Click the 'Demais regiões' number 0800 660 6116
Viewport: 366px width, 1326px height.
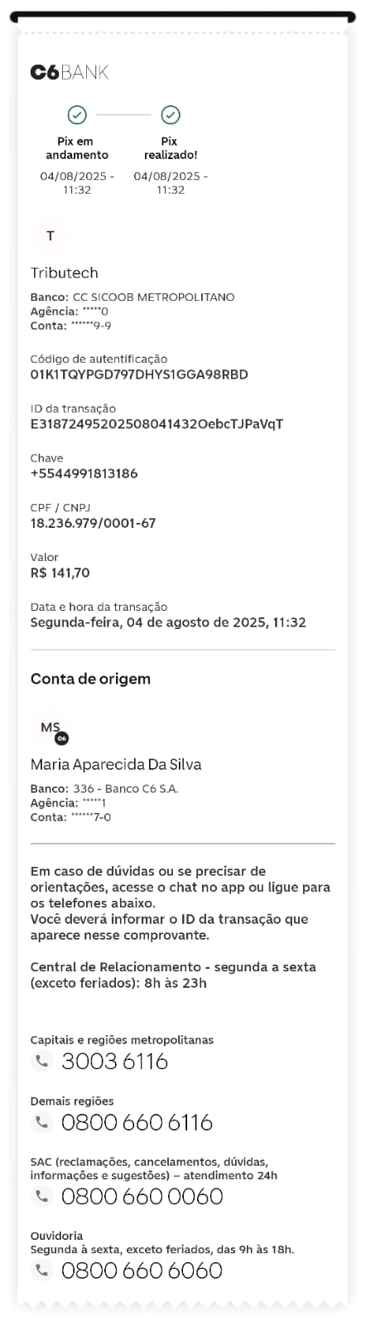tap(137, 1122)
